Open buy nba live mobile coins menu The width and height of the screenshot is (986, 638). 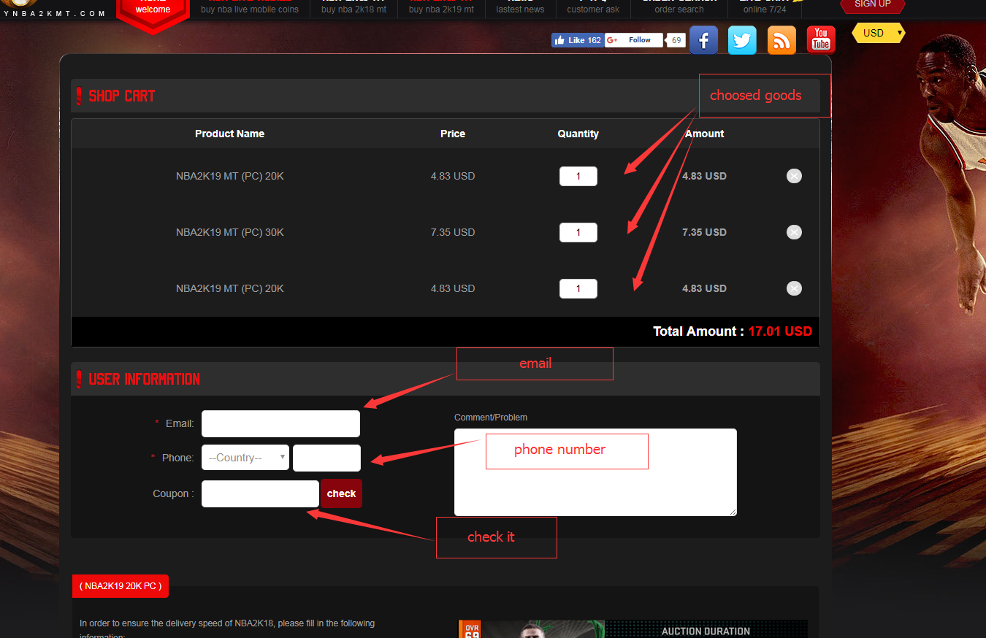(x=250, y=7)
